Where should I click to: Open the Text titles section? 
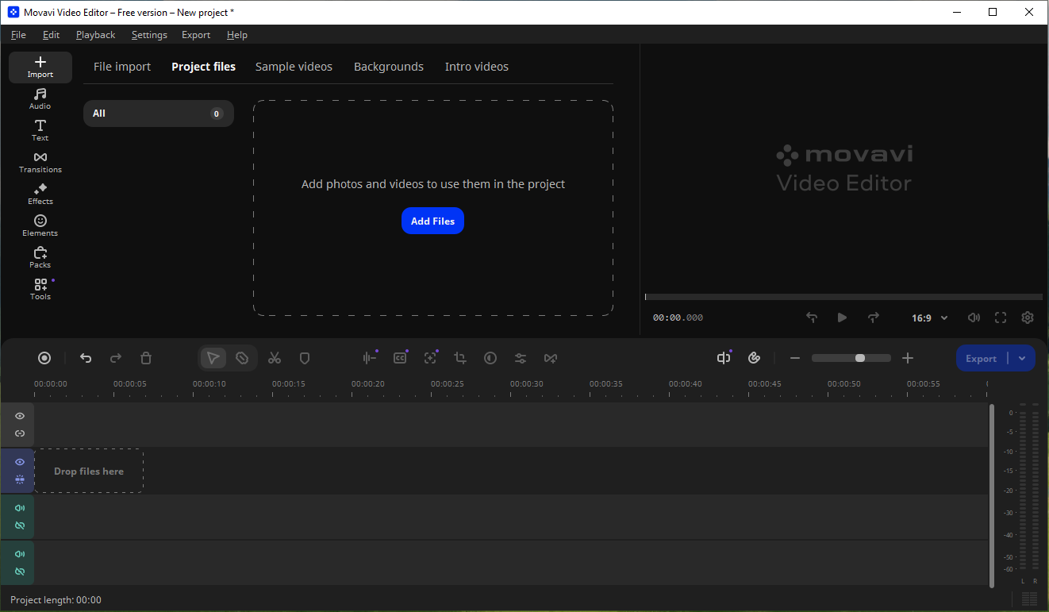pos(40,131)
